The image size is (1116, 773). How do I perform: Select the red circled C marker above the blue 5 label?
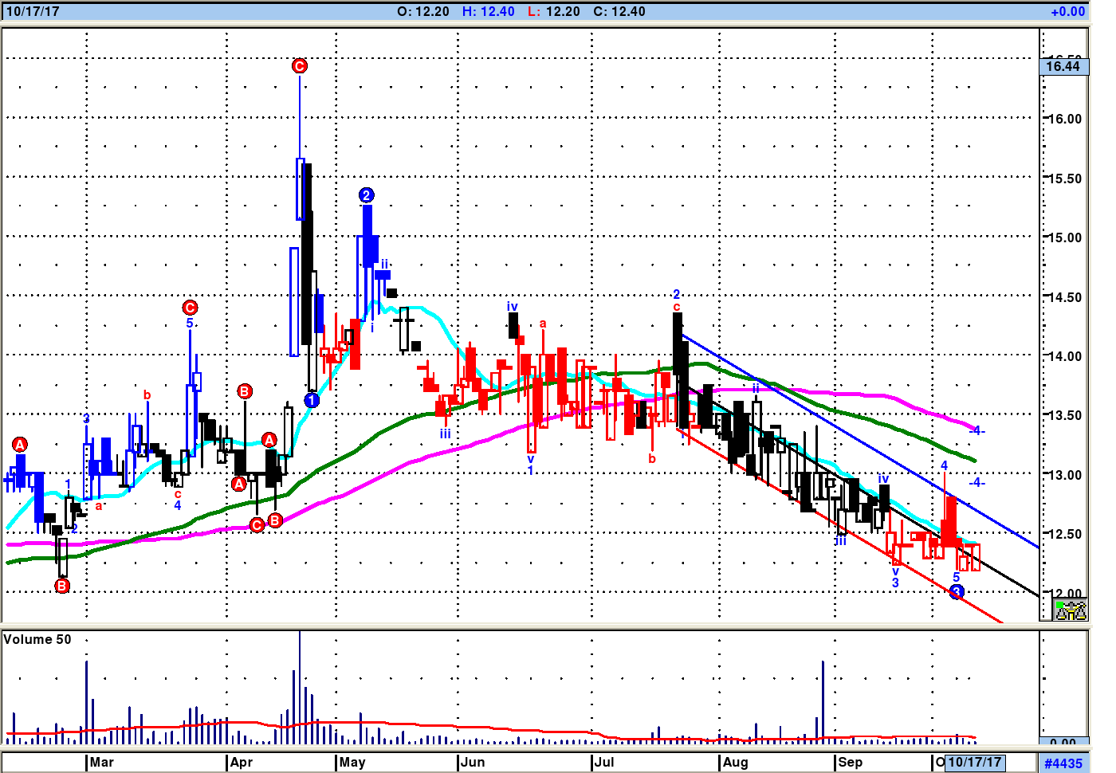190,308
